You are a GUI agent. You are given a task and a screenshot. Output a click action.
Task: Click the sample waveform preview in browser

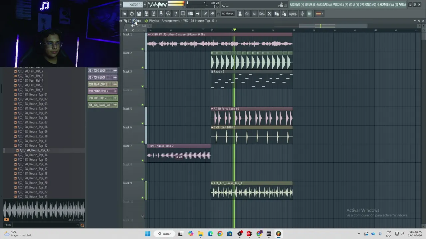[x=44, y=211]
